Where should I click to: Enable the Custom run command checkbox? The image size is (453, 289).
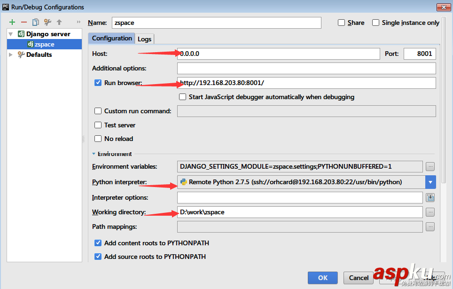(x=98, y=111)
